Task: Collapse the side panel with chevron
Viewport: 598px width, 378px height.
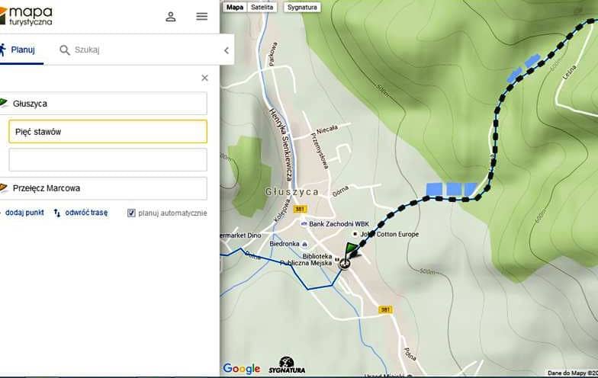Action: pyautogui.click(x=226, y=50)
